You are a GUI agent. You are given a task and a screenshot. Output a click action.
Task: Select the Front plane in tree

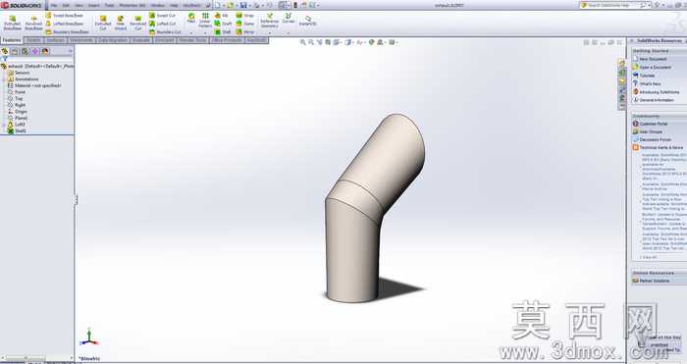point(17,92)
